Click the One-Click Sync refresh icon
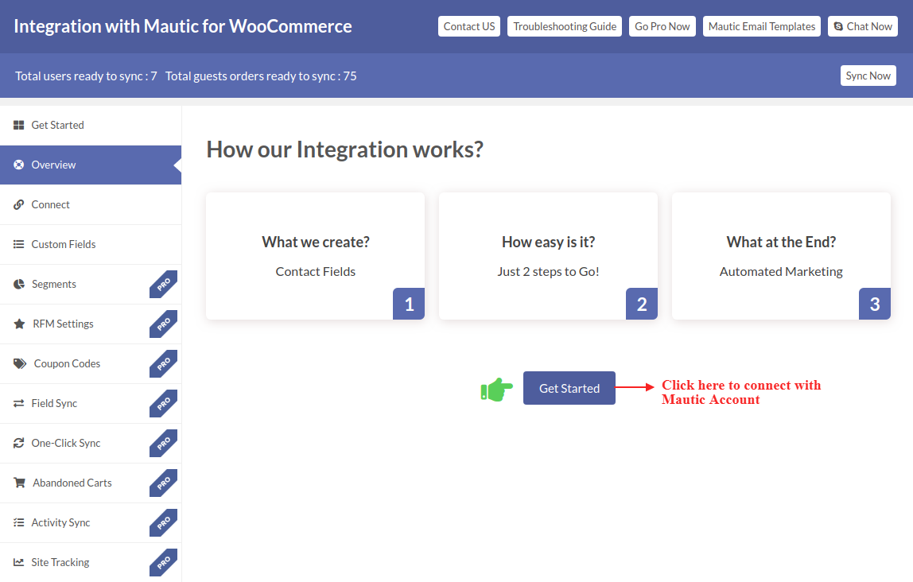This screenshot has height=582, width=913. click(x=18, y=443)
